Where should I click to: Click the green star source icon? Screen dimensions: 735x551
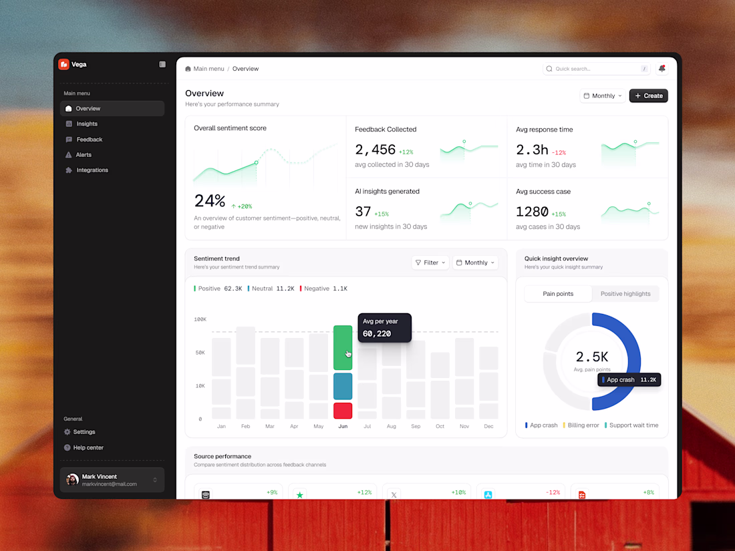pos(299,495)
